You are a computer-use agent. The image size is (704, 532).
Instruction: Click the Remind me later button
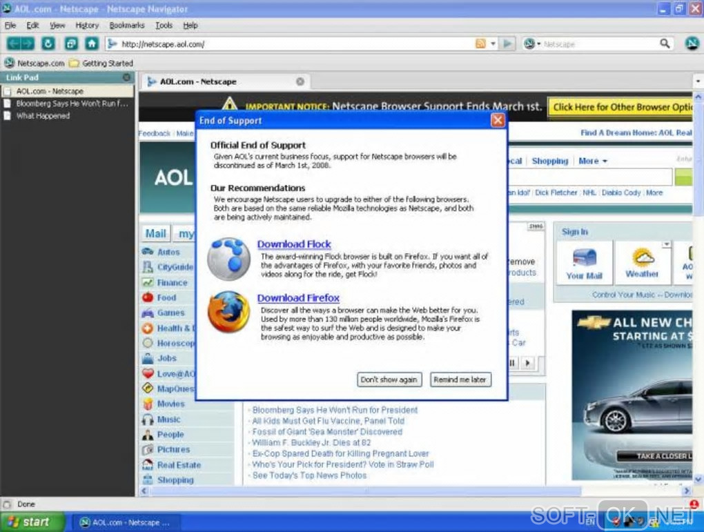click(x=460, y=380)
